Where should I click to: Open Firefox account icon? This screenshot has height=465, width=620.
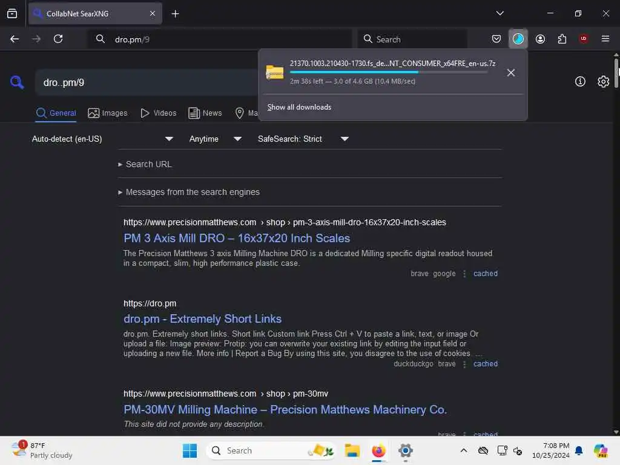[x=540, y=39]
